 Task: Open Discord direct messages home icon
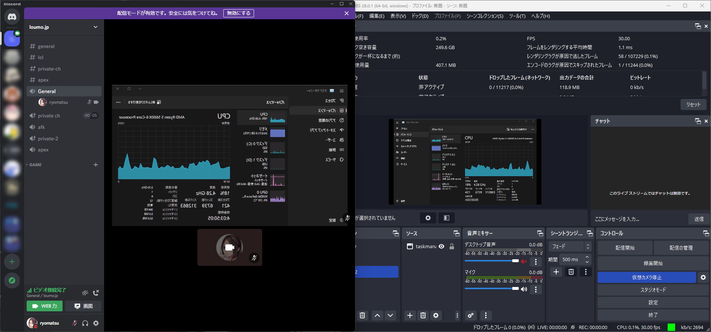[12, 17]
